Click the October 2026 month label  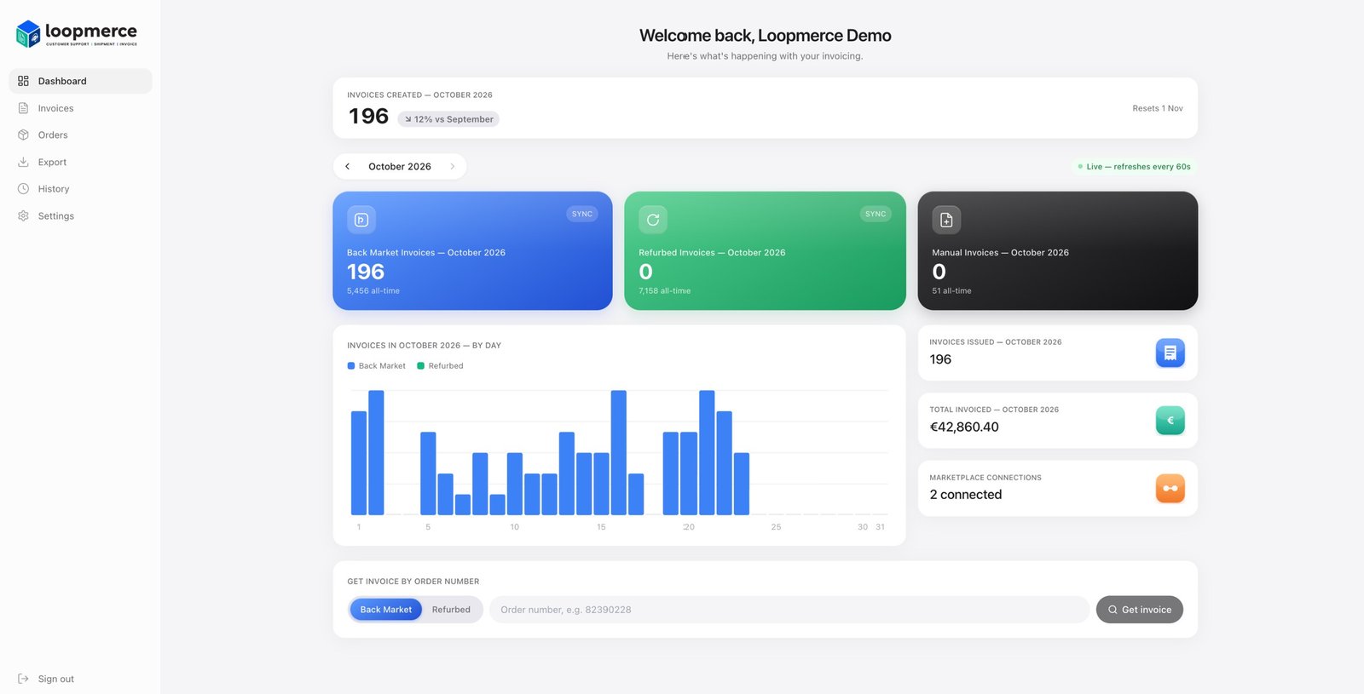coord(400,167)
